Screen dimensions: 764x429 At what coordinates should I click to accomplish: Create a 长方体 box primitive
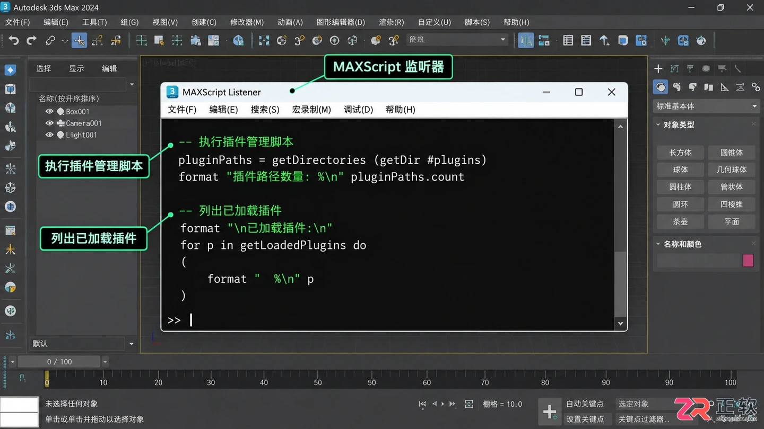[680, 153]
